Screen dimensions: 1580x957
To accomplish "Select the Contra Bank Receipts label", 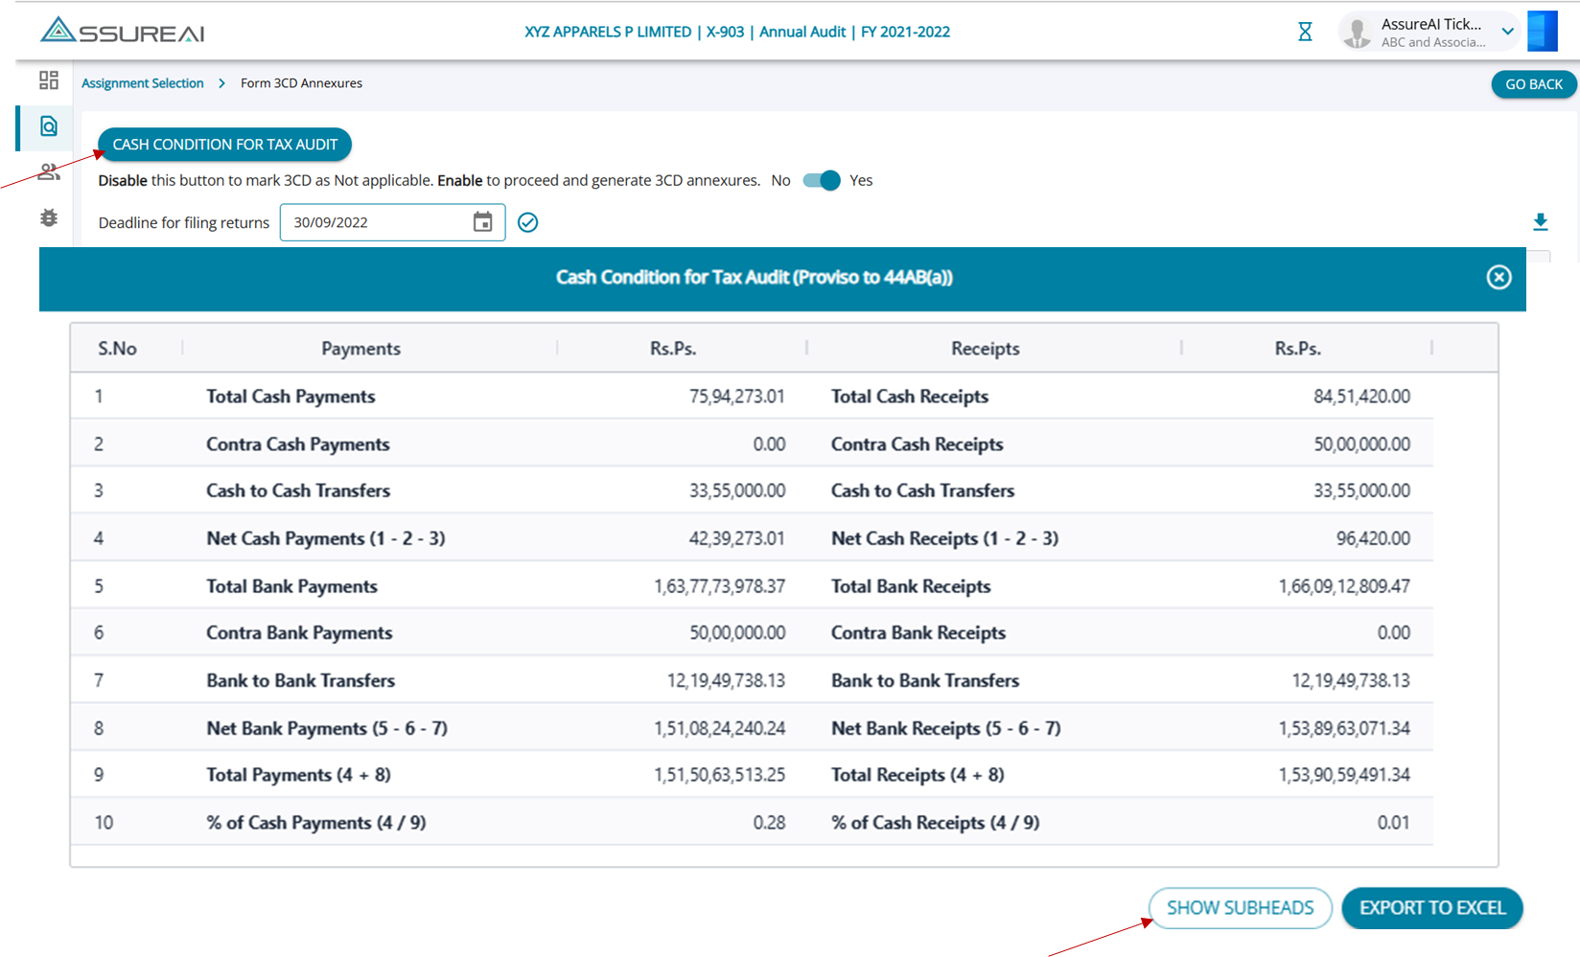I will point(918,633).
